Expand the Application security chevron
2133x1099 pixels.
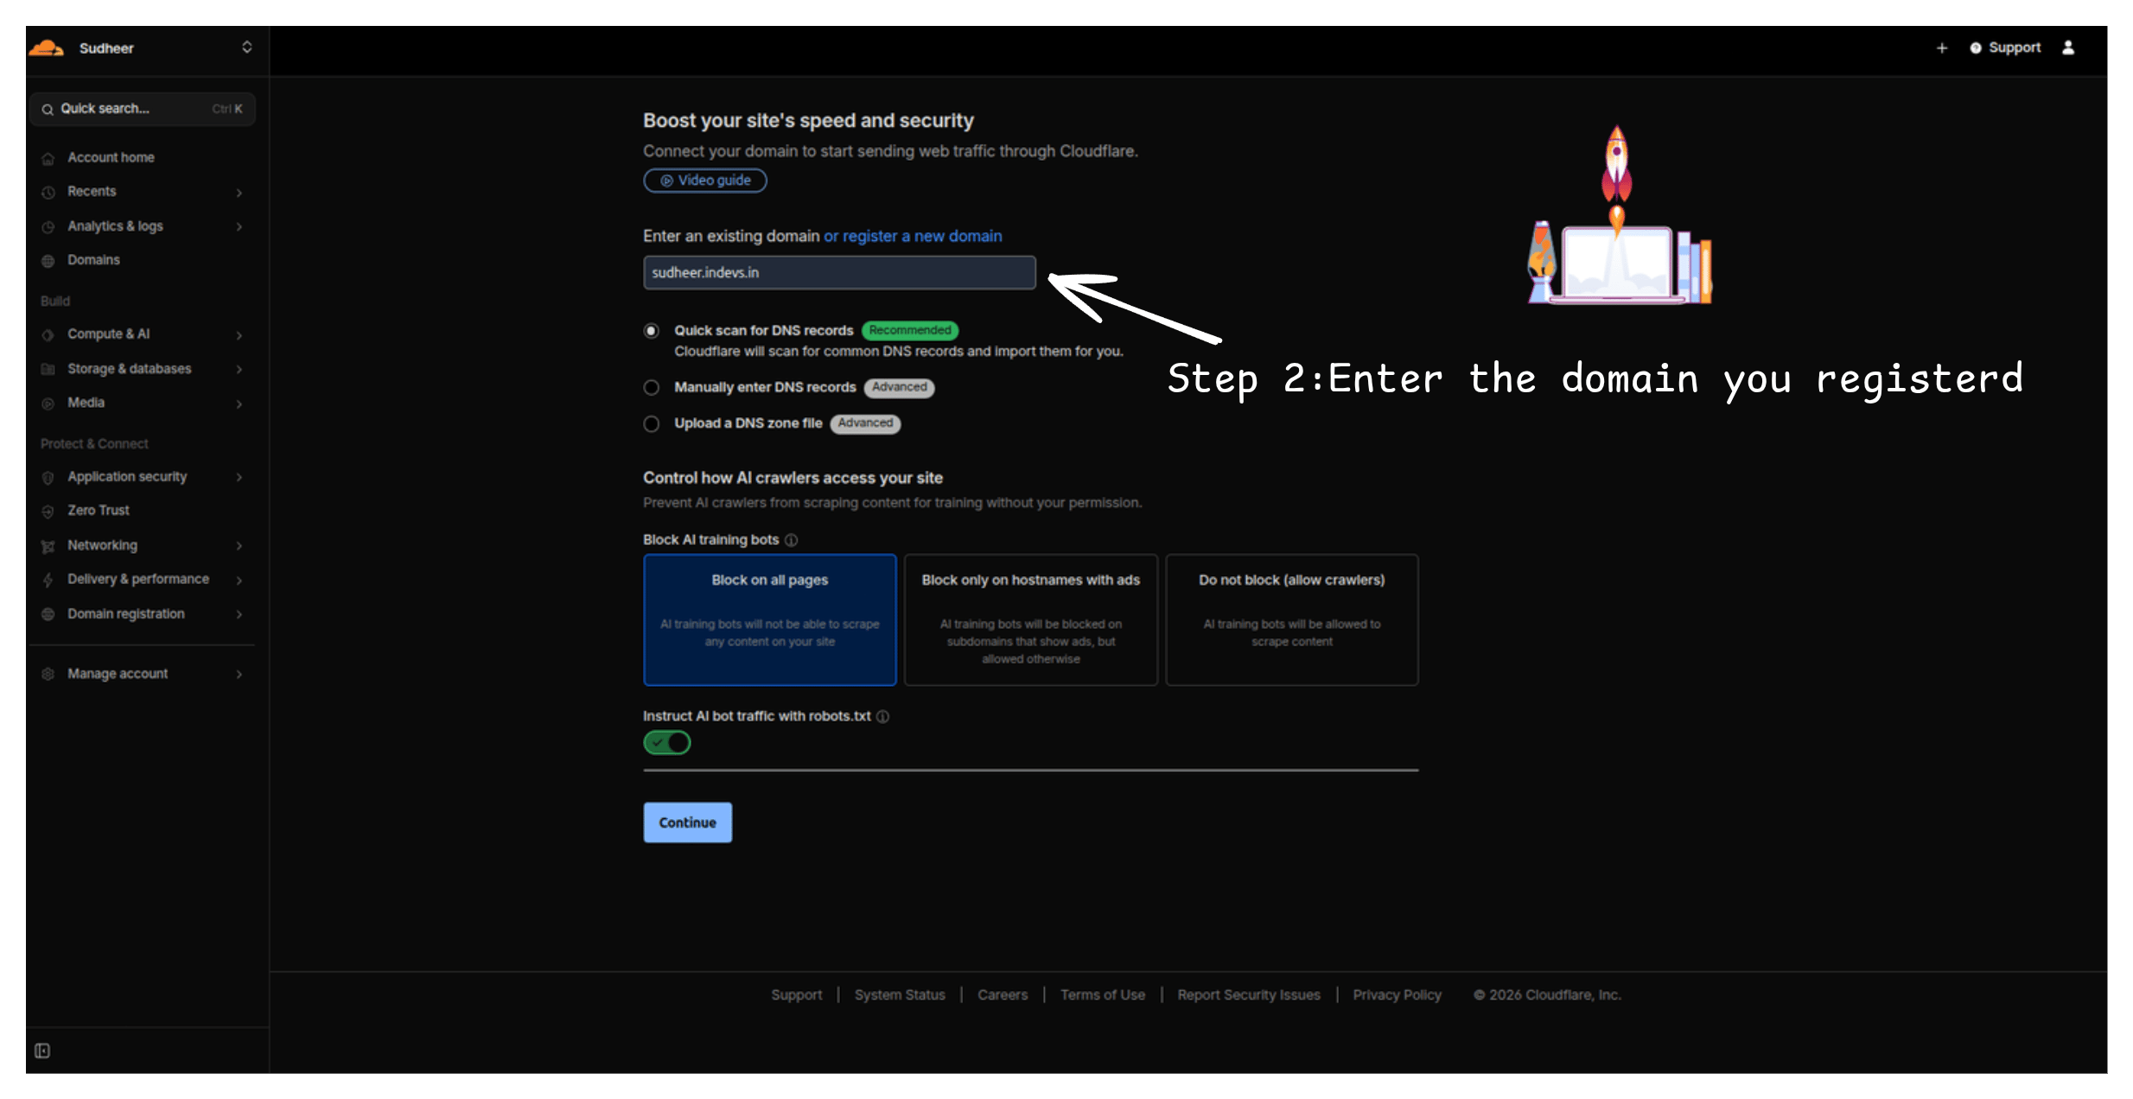(x=239, y=477)
